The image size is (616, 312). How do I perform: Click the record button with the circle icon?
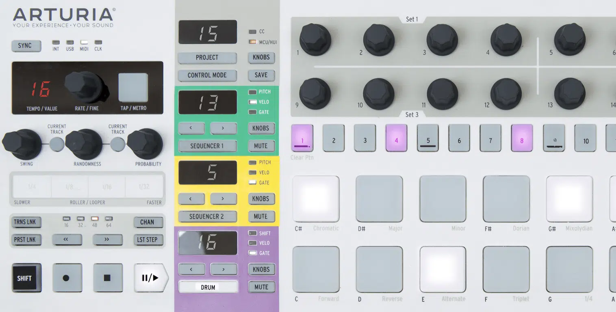tap(67, 278)
